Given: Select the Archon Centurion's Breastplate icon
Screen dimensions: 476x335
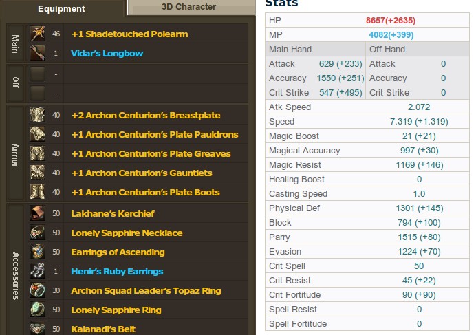Looking at the screenshot, I should [x=38, y=115].
